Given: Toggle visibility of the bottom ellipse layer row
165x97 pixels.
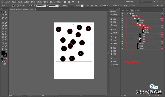Looking at the screenshot, I should 122,48.
